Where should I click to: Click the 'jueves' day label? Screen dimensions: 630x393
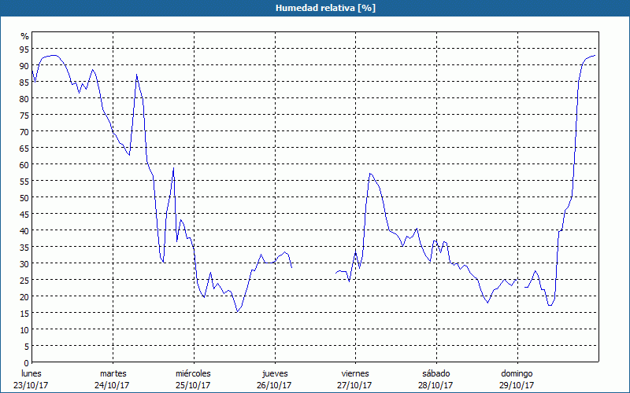275,373
